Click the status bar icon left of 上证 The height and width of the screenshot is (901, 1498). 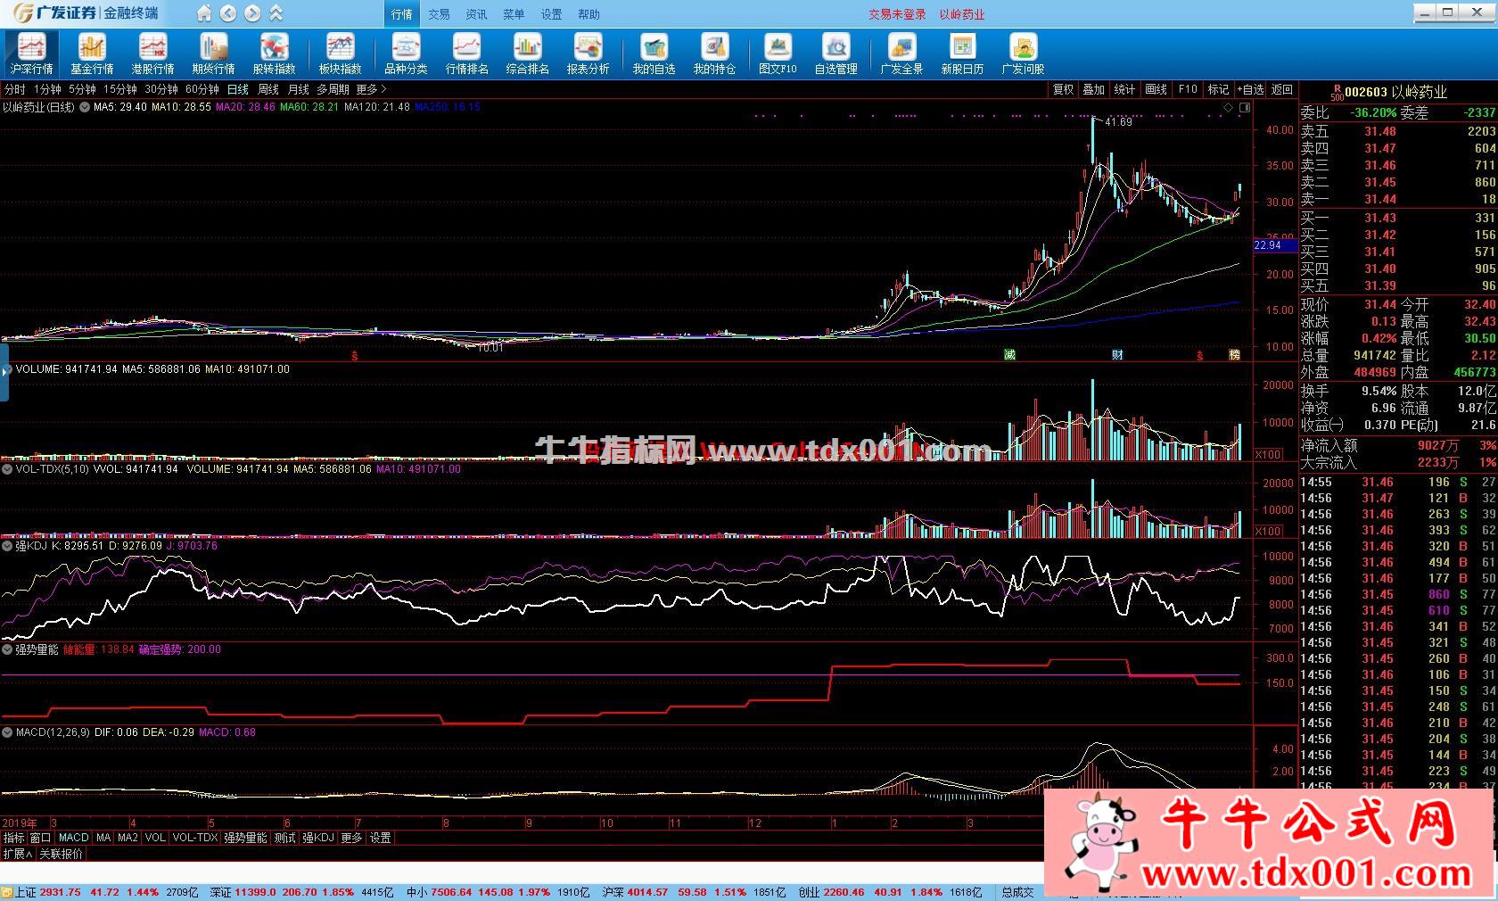(7, 892)
